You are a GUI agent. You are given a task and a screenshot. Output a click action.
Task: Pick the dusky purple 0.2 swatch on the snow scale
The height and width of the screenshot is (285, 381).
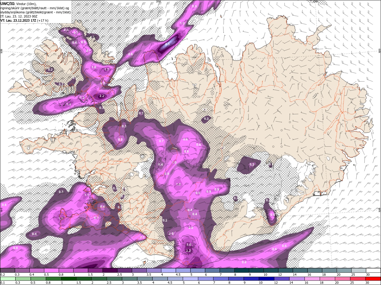[7, 270]
